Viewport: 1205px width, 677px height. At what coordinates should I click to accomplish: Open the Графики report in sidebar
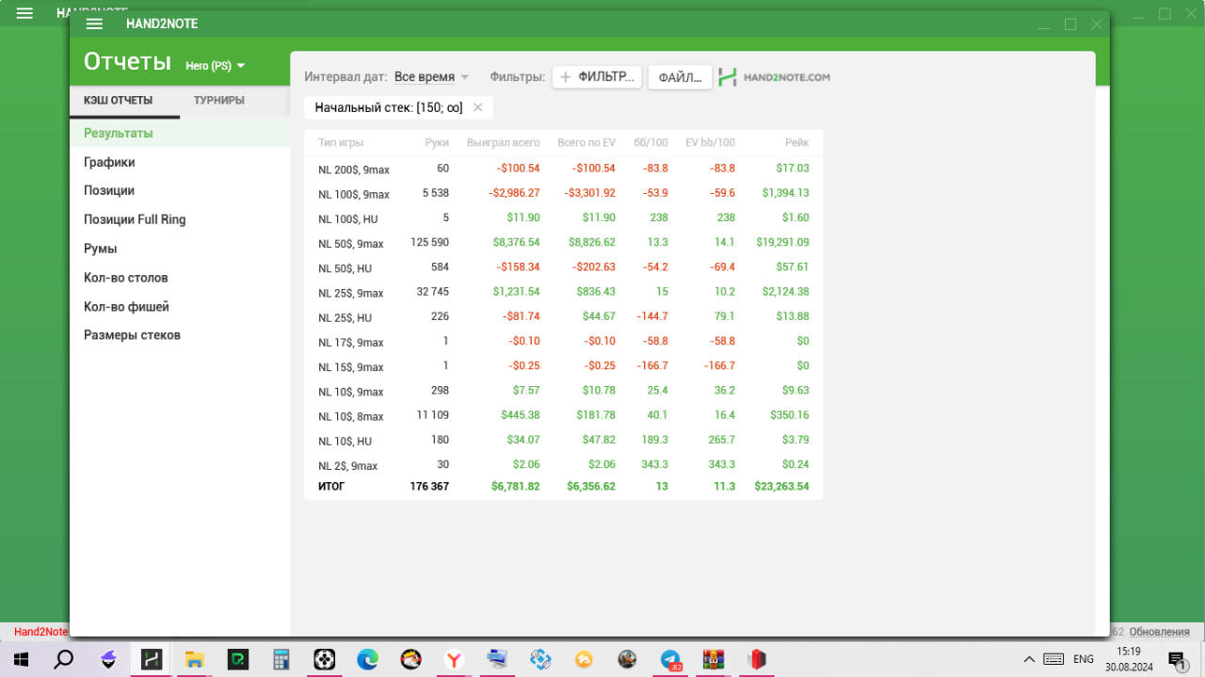pos(109,162)
